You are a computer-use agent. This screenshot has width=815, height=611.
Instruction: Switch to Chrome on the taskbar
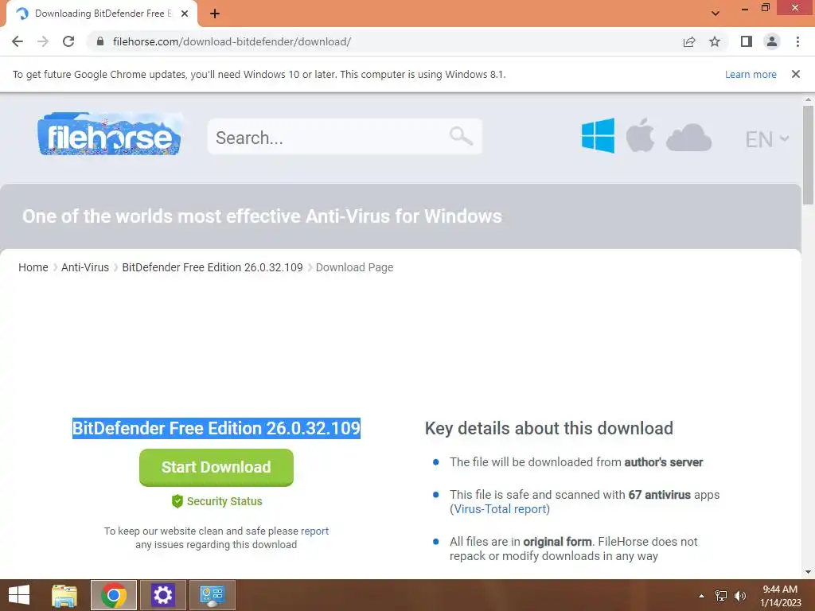pyautogui.click(x=114, y=595)
